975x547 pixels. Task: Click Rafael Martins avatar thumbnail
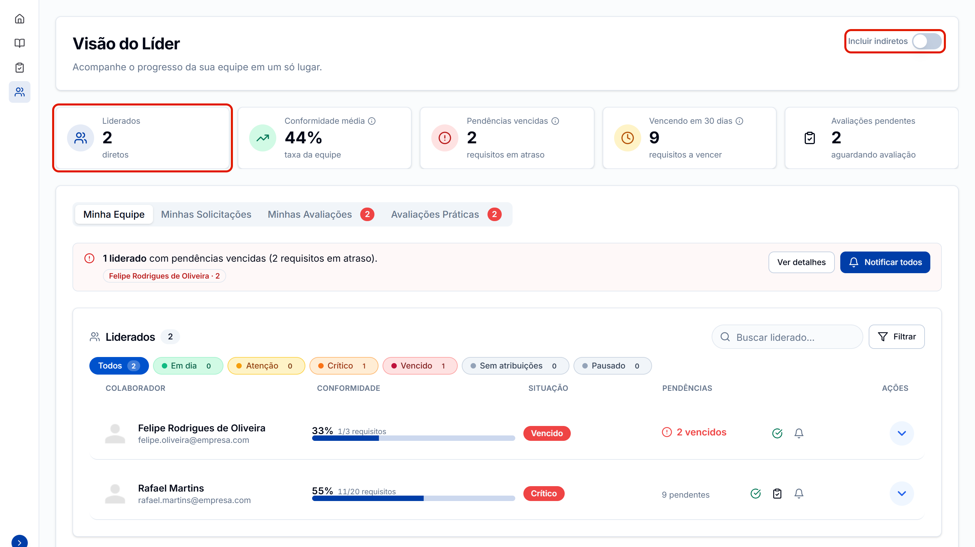[x=115, y=493]
